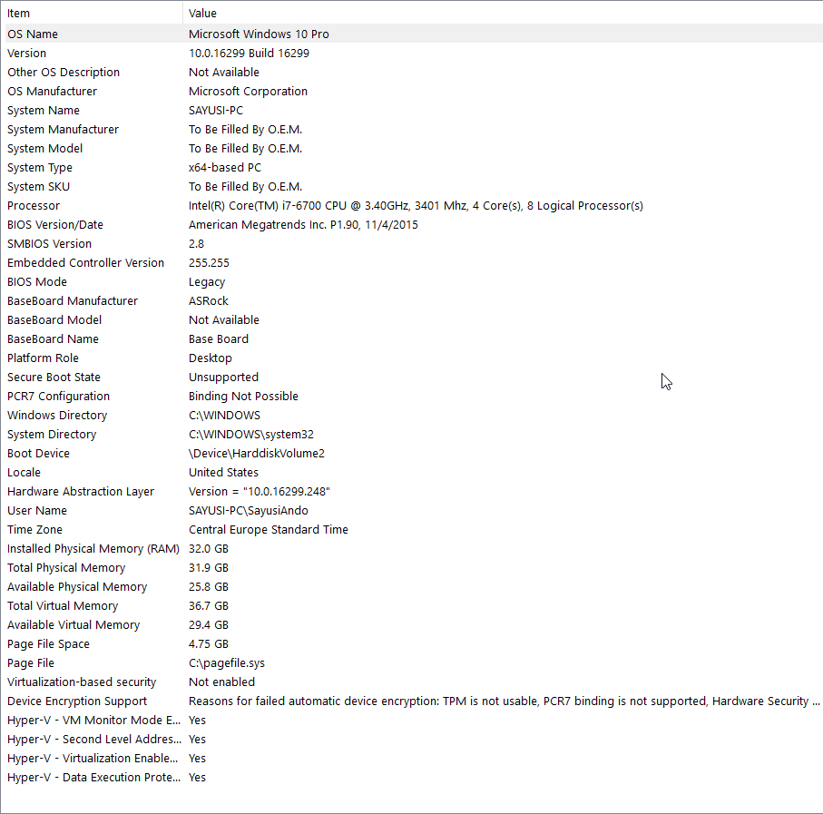Select the Hardware Abstraction Layer row

point(414,492)
